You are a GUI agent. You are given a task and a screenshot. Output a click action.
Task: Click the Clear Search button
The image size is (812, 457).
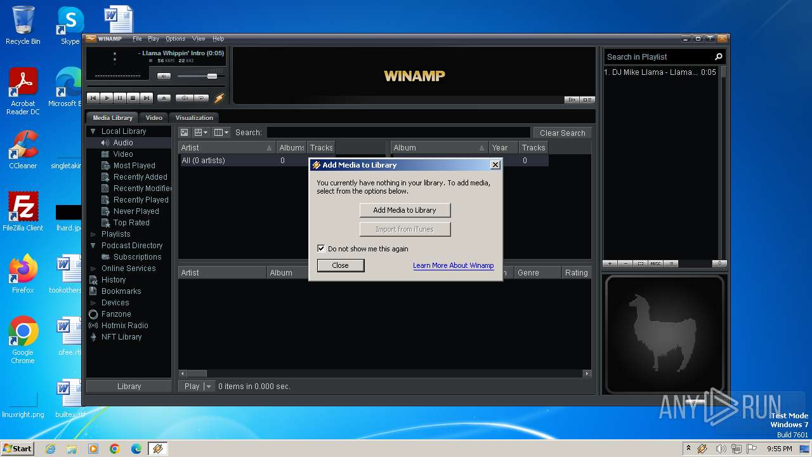click(562, 133)
